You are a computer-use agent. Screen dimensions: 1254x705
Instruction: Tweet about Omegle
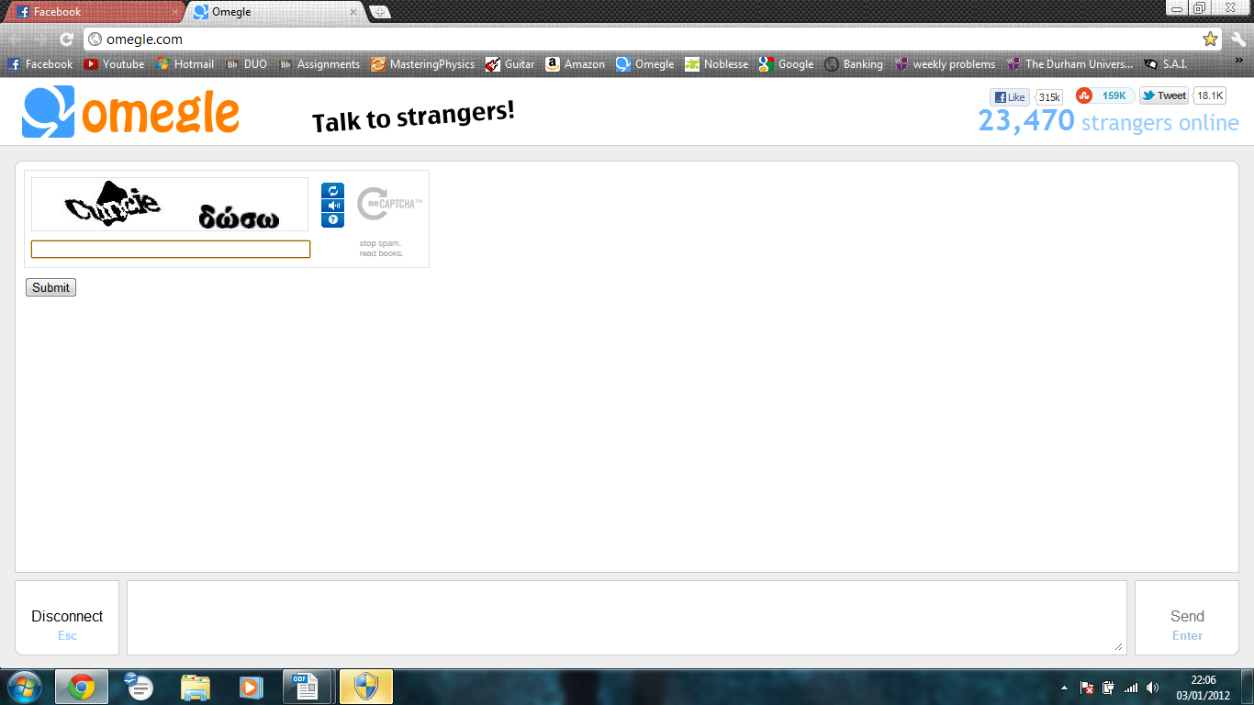[x=1164, y=95]
